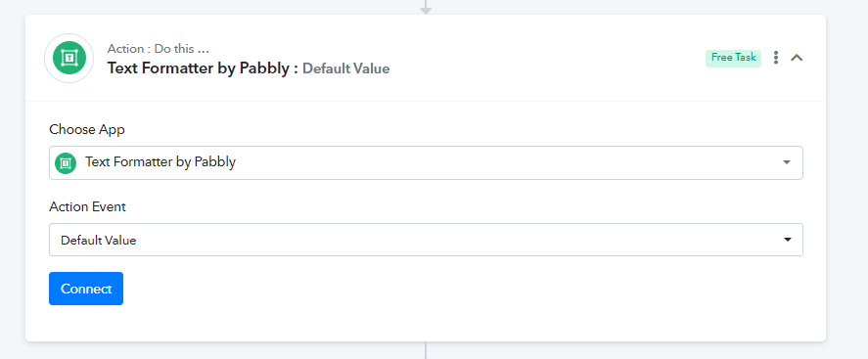Viewport: 868px width, 359px height.
Task: Expand the Choose App dropdown arrow
Action: [x=787, y=162]
